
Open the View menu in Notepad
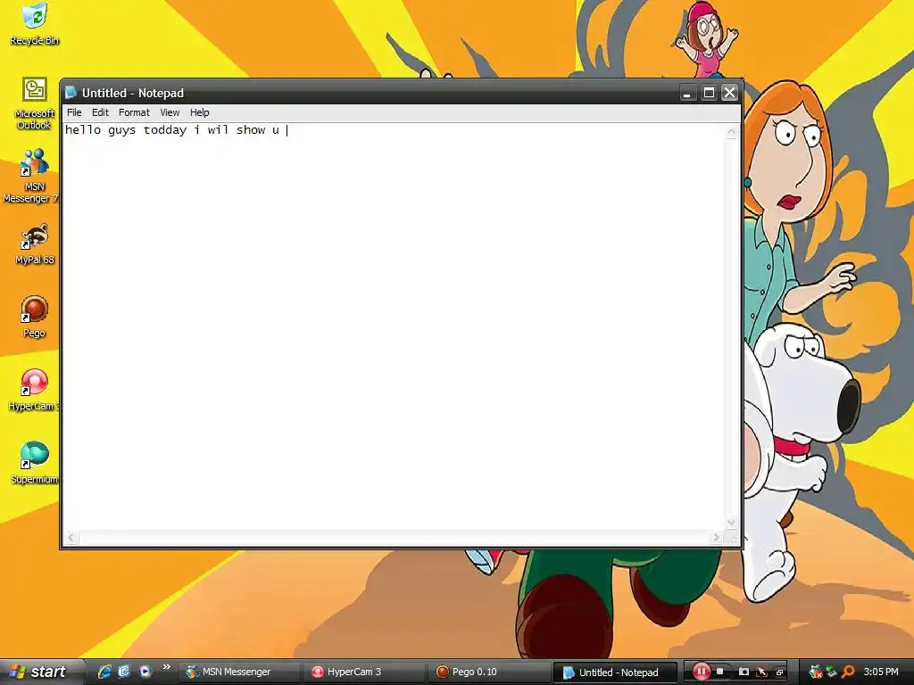[x=170, y=112]
